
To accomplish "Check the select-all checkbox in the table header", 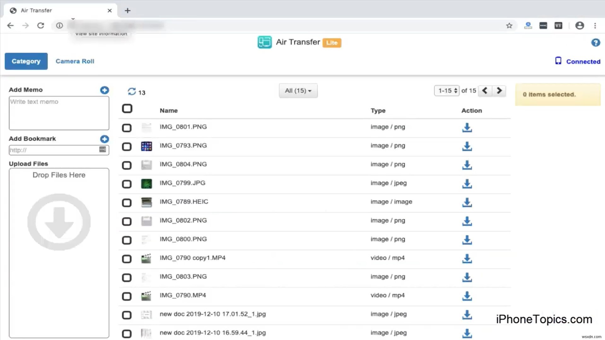I will point(127,108).
